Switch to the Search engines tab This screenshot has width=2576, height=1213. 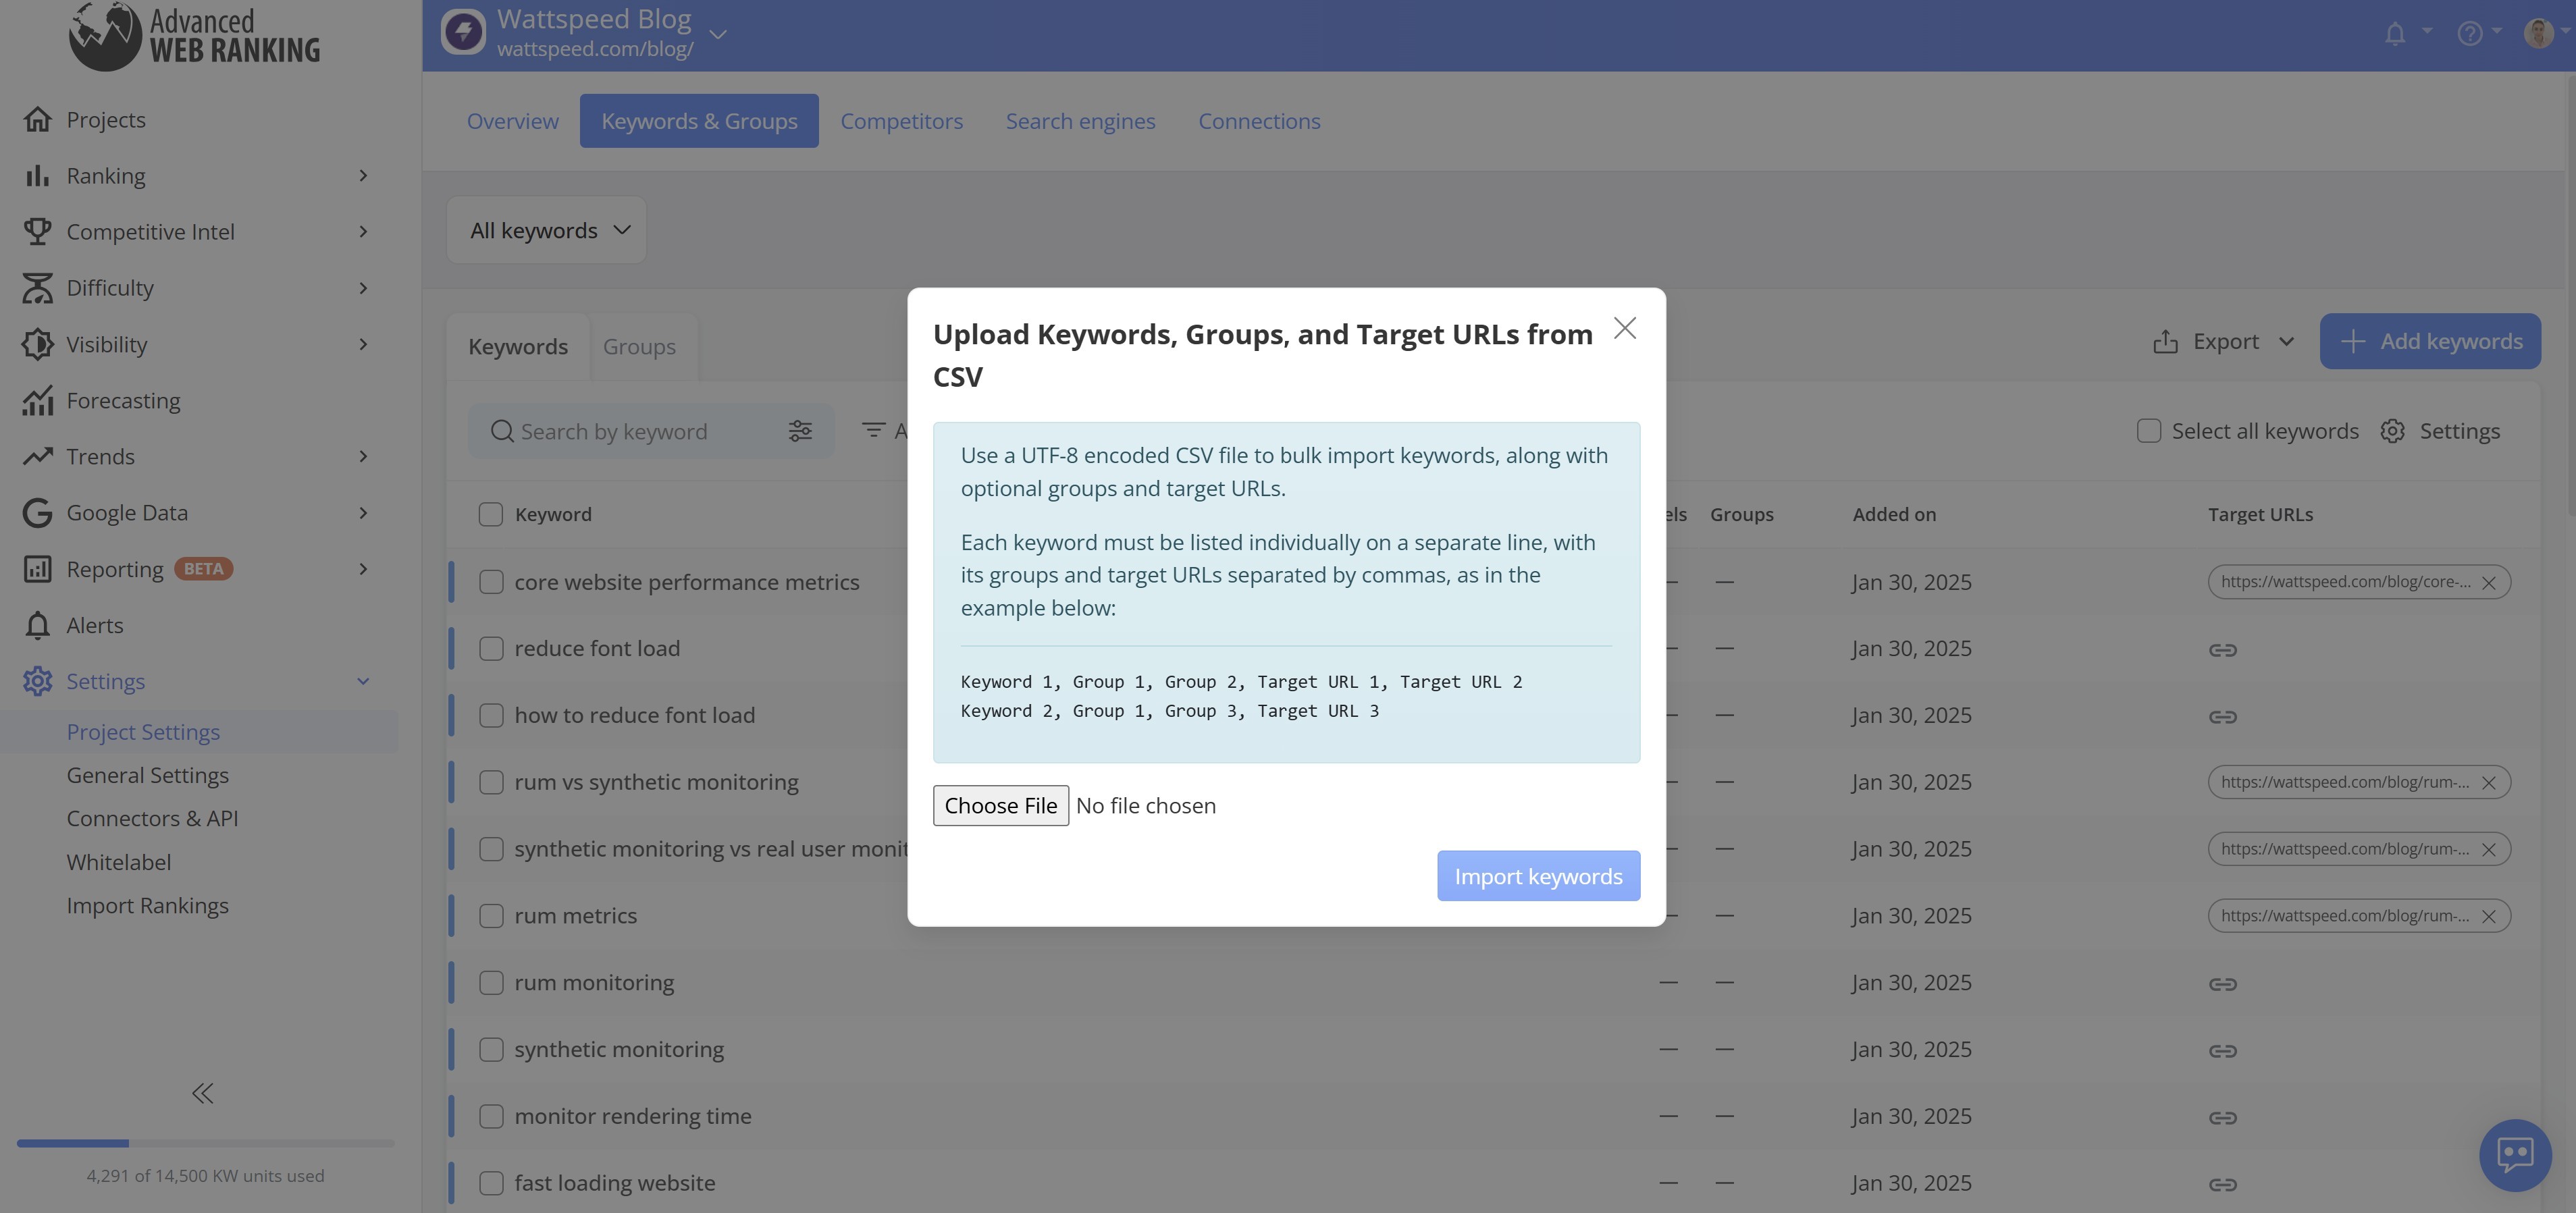point(1080,121)
